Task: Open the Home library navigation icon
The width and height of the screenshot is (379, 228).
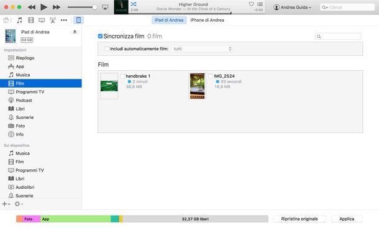Action: point(7,20)
